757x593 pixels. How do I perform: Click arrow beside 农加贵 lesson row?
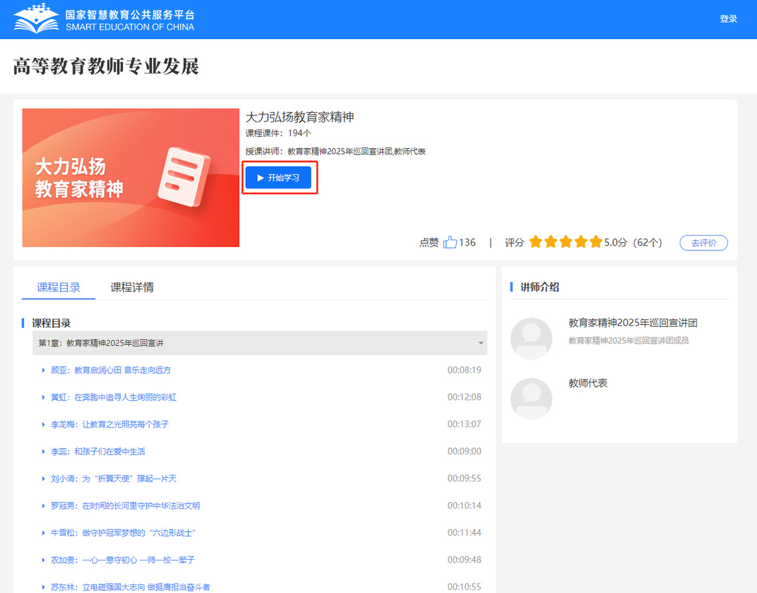(x=43, y=560)
